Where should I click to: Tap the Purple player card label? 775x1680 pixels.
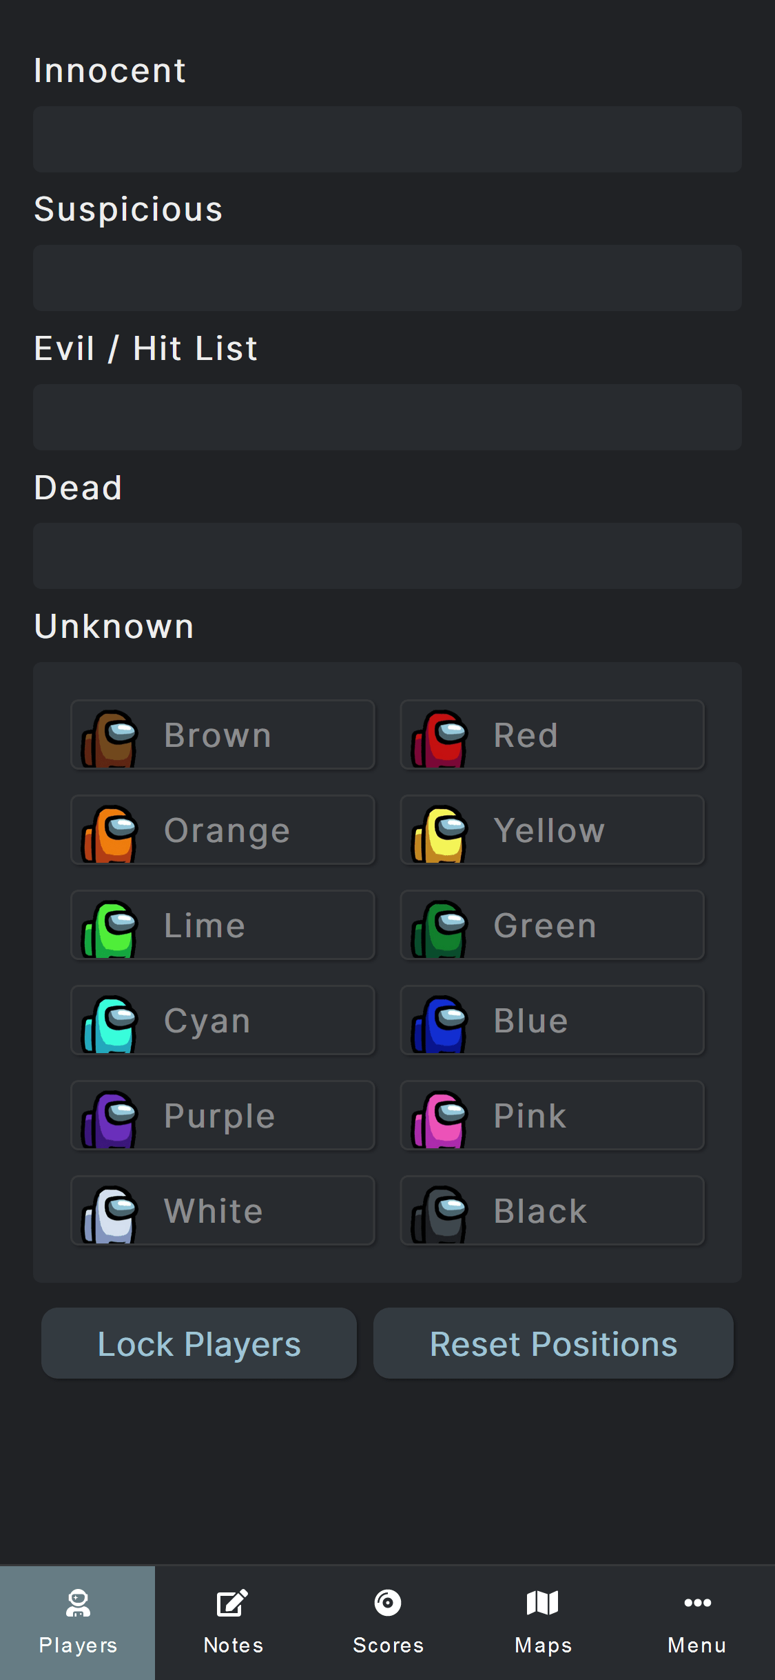(220, 1117)
